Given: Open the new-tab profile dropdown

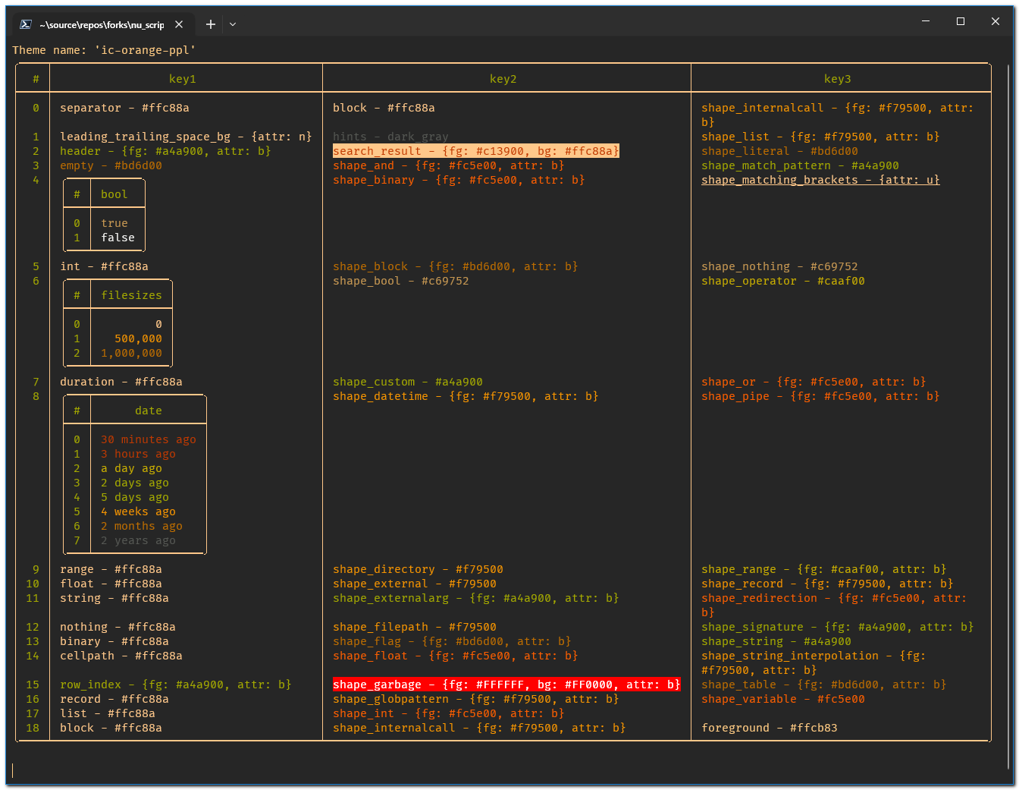Looking at the screenshot, I should 233,24.
